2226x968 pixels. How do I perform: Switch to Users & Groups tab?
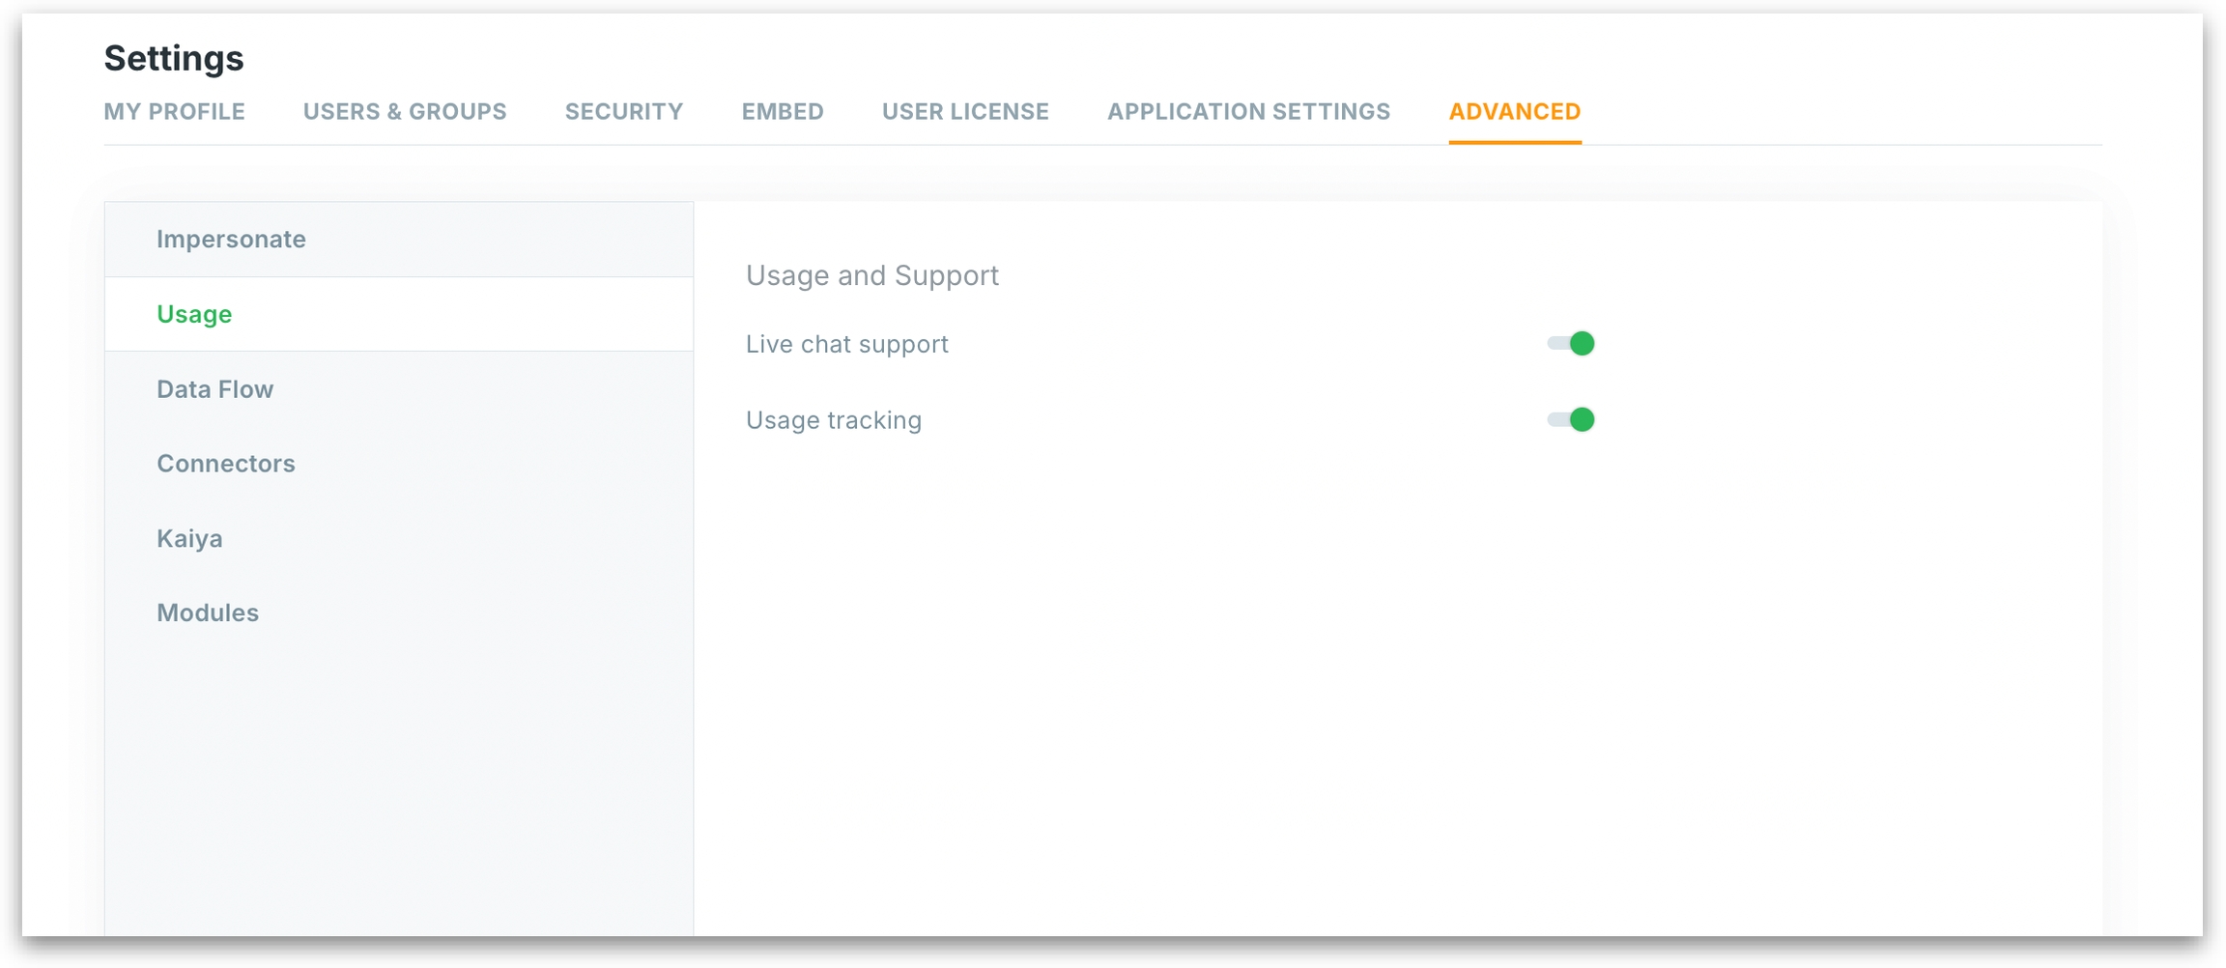(x=405, y=112)
